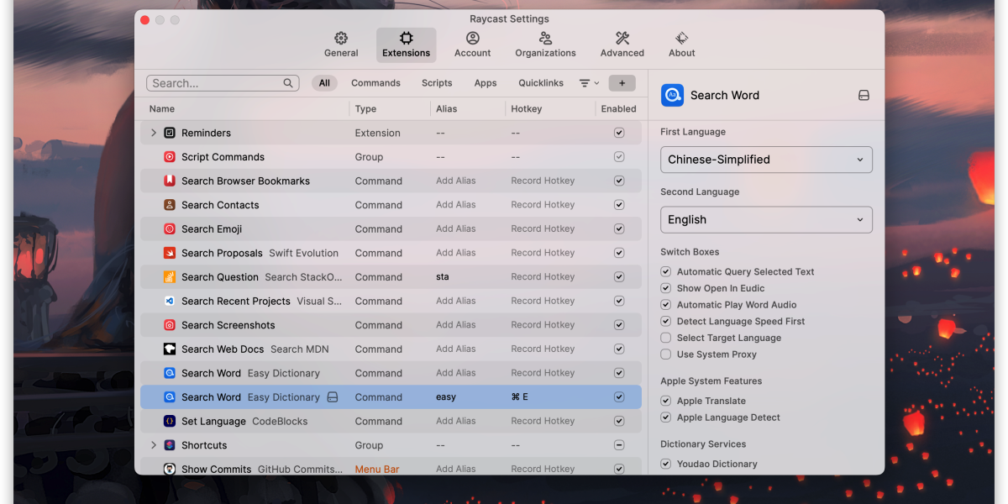
Task: Click the Search Emoji command icon
Action: click(x=170, y=228)
